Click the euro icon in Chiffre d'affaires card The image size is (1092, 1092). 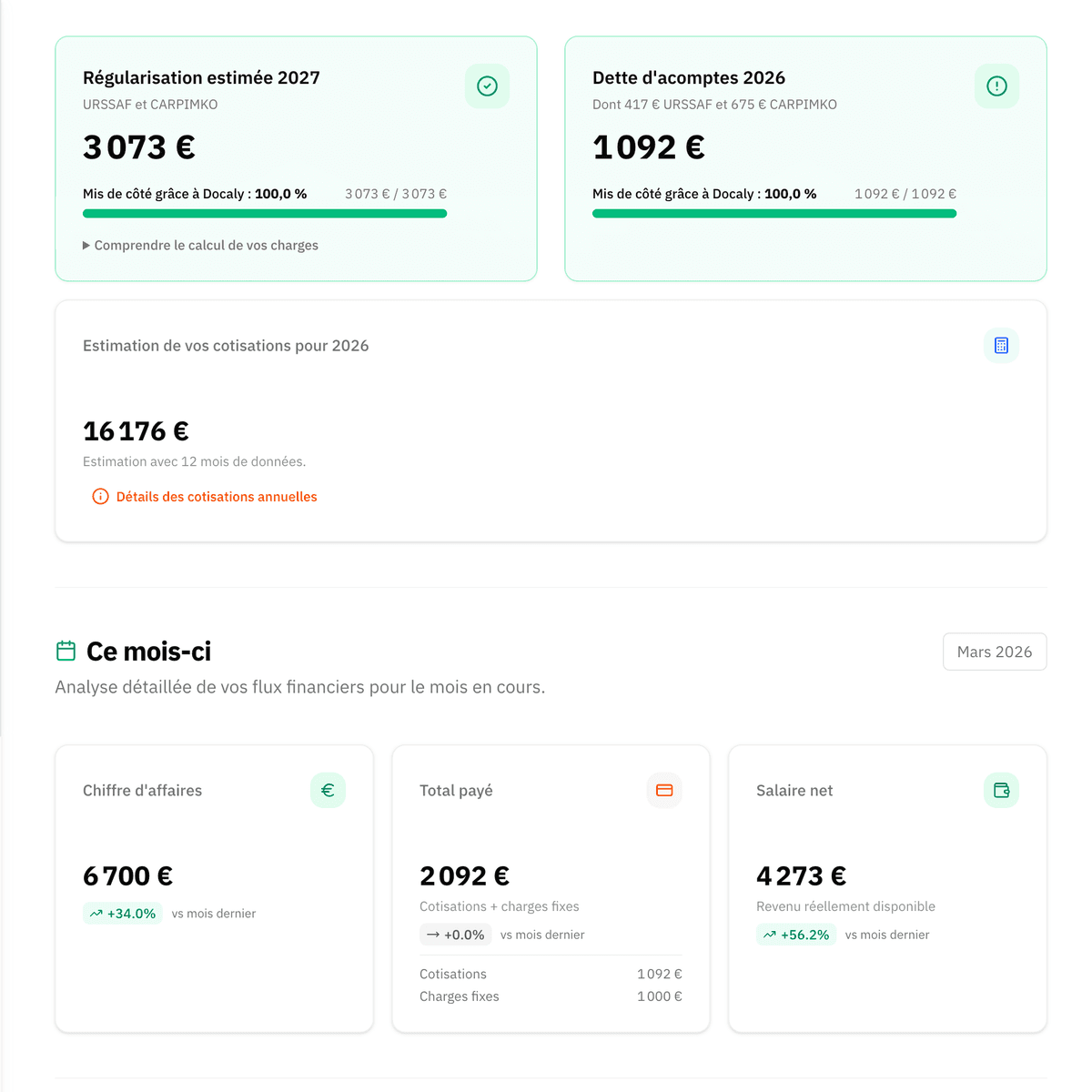pos(328,791)
